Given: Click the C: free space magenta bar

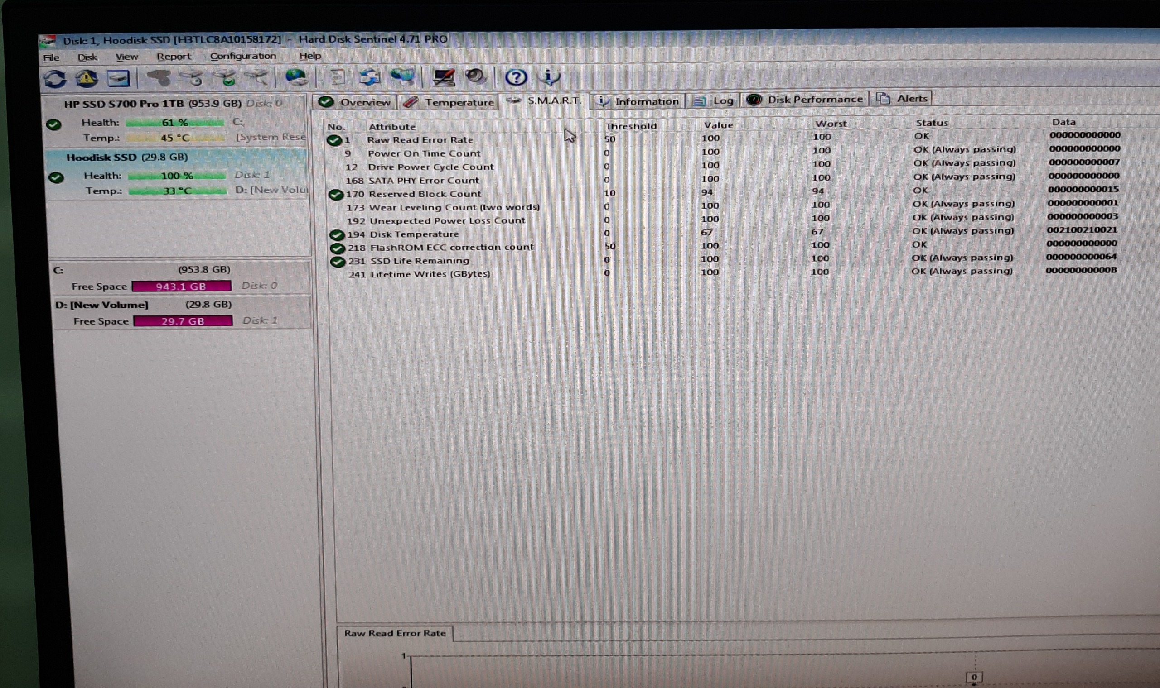Looking at the screenshot, I should (181, 287).
